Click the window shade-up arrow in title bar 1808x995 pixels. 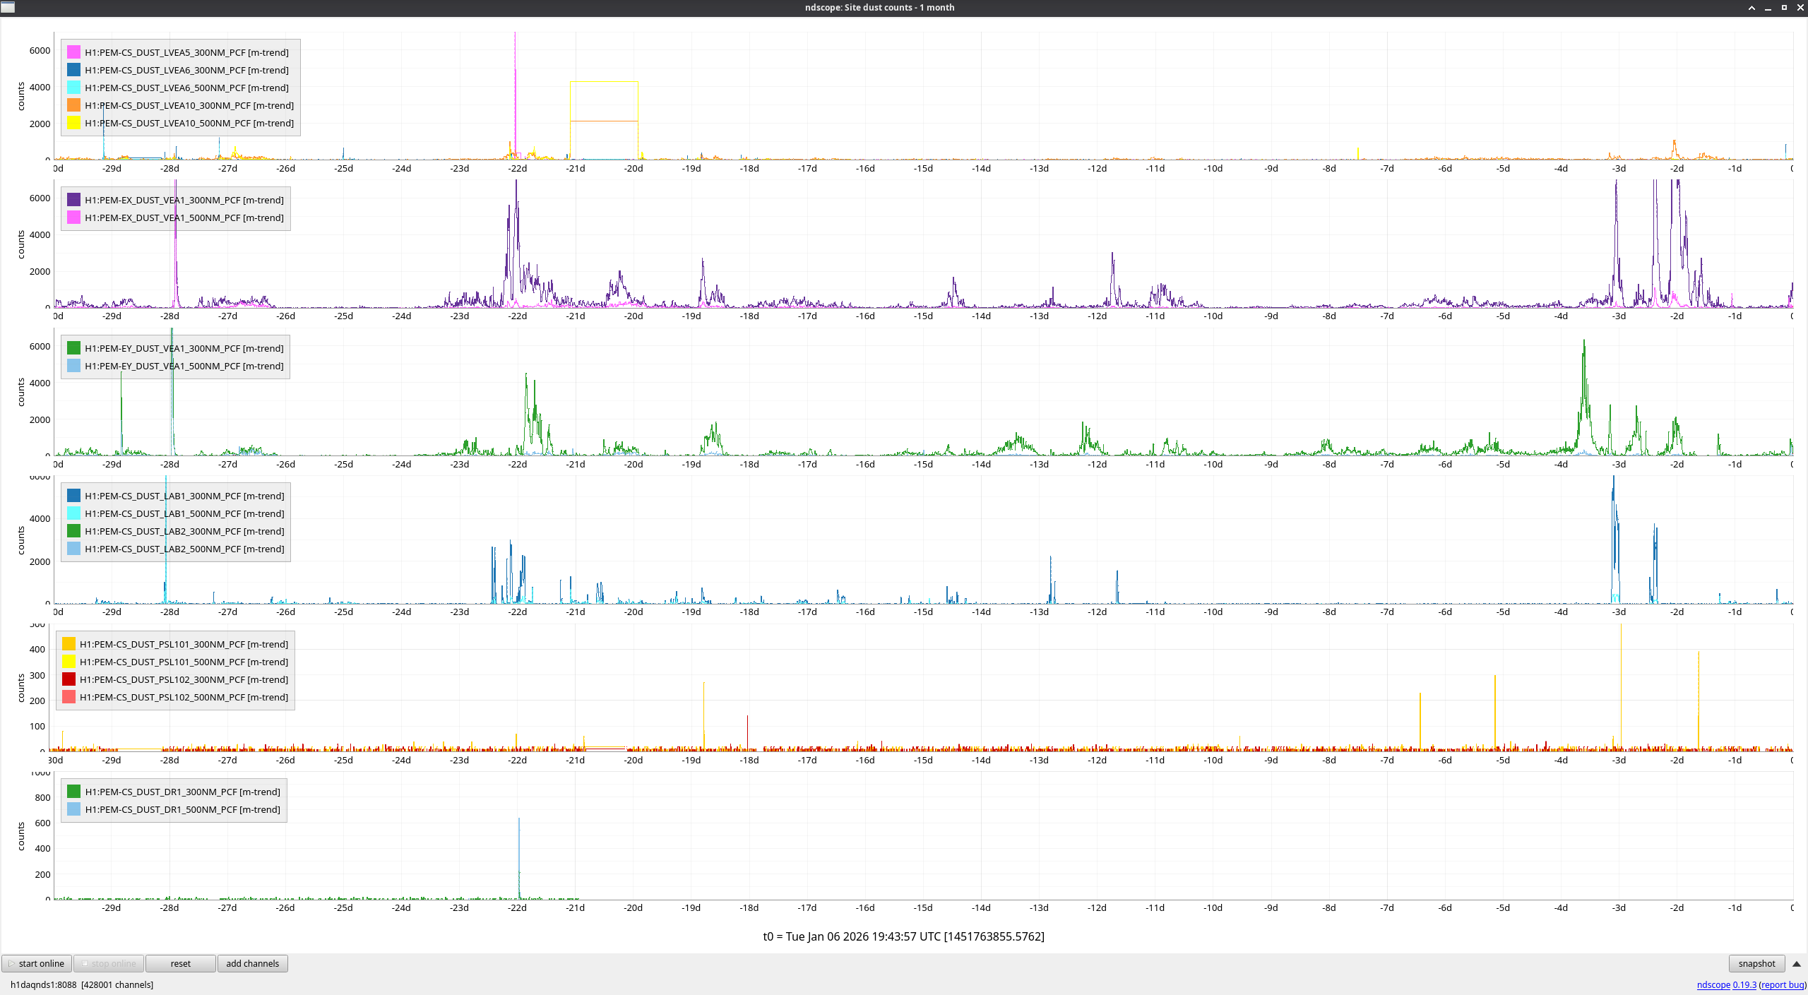point(1751,7)
